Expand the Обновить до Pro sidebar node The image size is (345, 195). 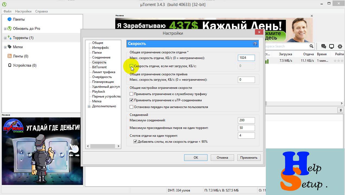coord(5,29)
